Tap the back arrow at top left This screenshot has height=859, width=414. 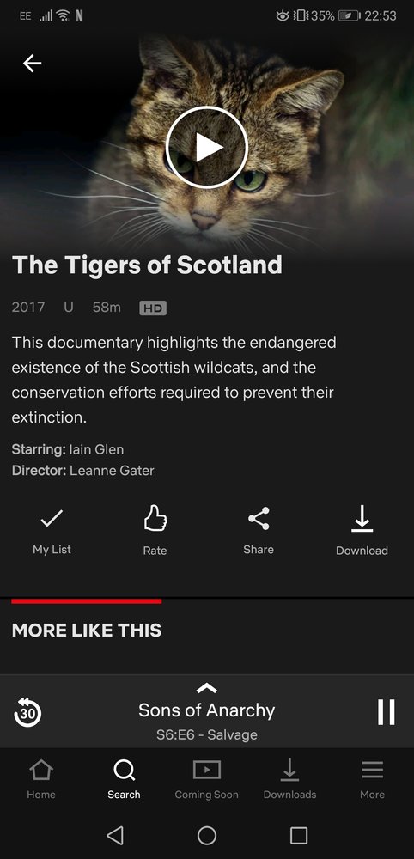point(32,64)
